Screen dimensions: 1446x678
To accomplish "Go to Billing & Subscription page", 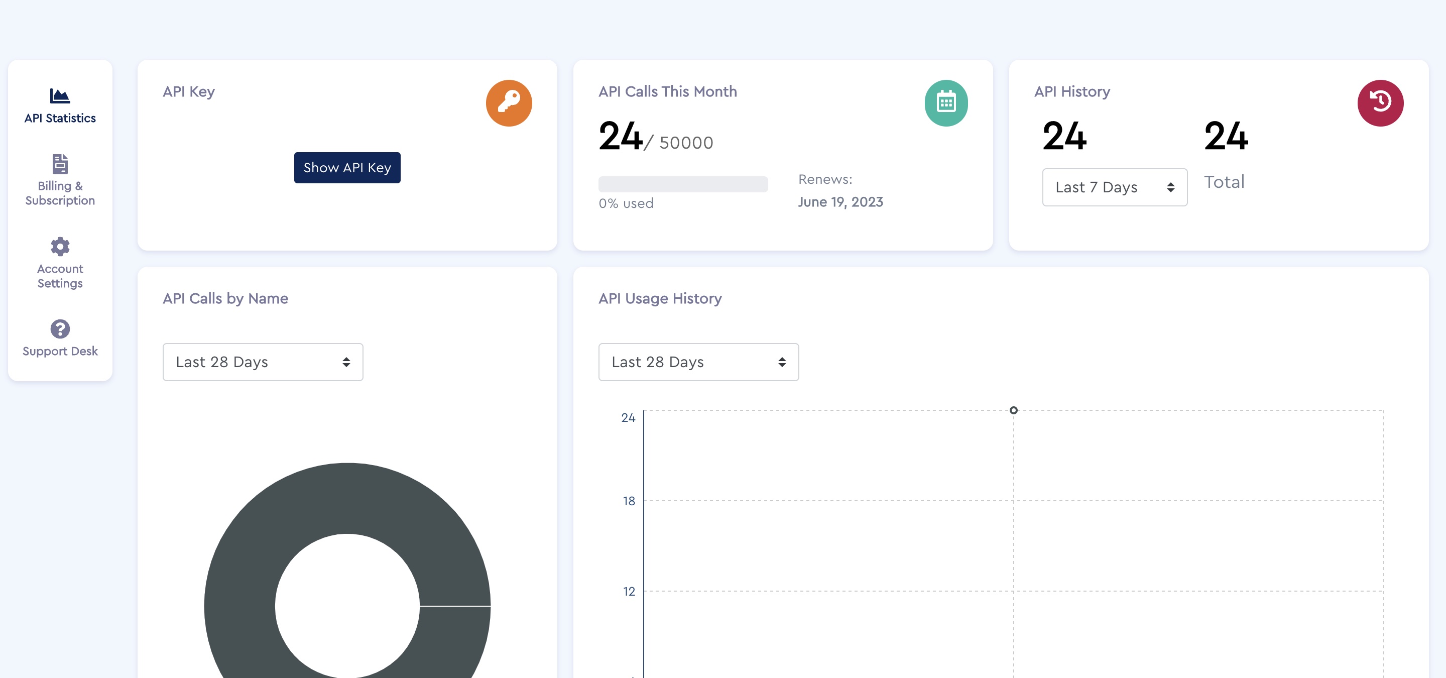I will pos(60,193).
